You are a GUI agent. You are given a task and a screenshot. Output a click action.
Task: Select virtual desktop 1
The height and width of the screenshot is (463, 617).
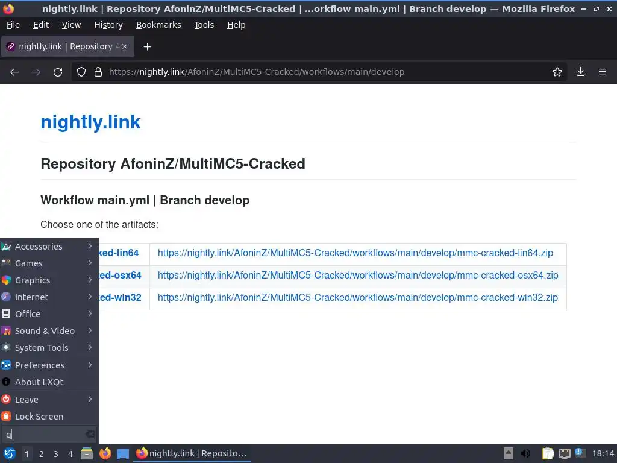click(27, 454)
